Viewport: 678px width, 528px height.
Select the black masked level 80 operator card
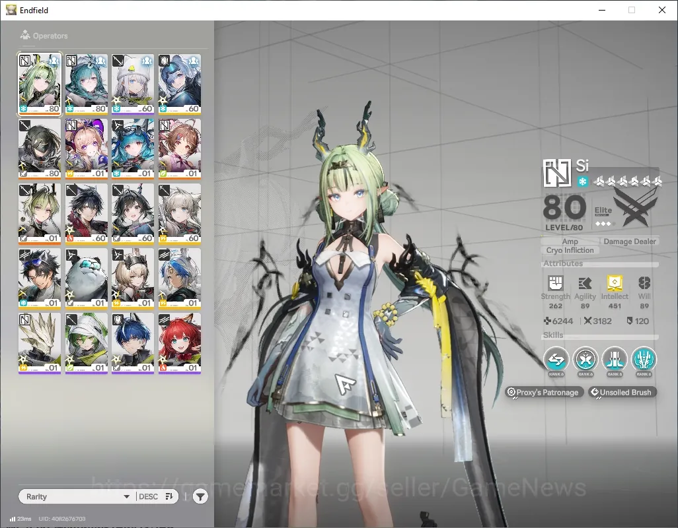pyautogui.click(x=40, y=149)
